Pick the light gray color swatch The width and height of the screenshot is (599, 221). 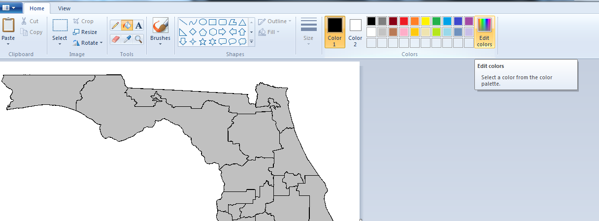382,32
